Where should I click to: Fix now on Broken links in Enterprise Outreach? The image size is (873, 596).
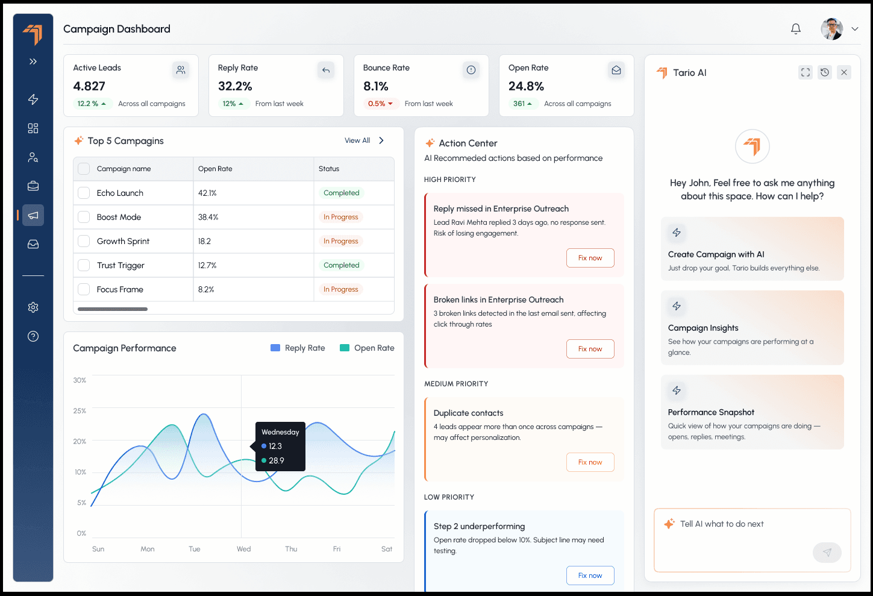coord(590,348)
